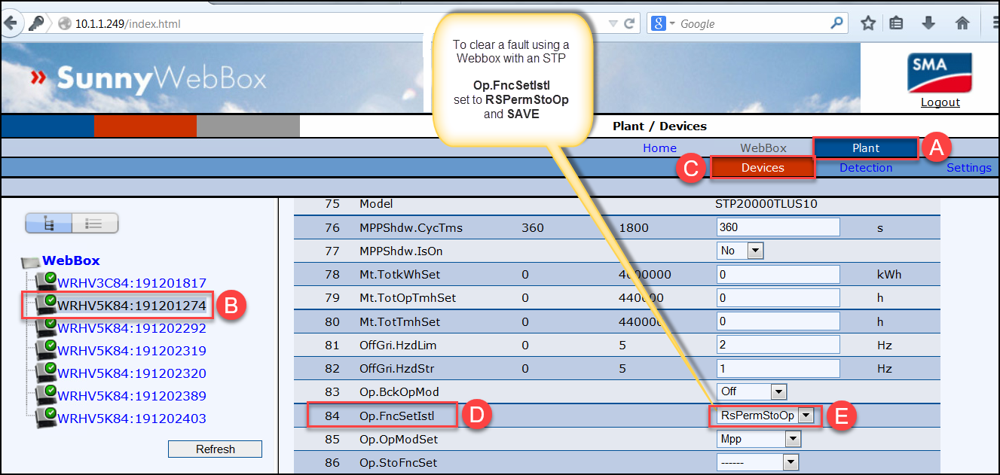Open the Detection tab
The width and height of the screenshot is (1000, 475).
[x=866, y=167]
